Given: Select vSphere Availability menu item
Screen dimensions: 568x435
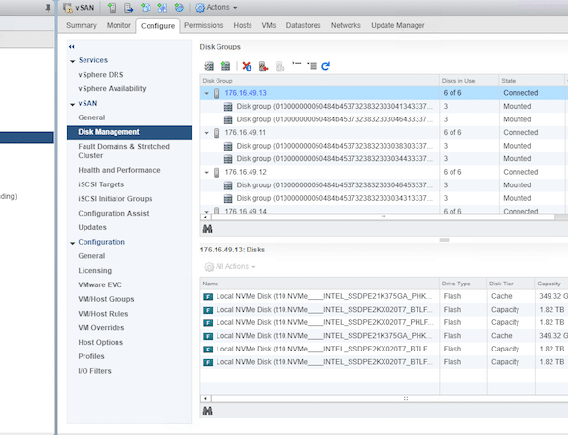Looking at the screenshot, I should click(x=112, y=88).
